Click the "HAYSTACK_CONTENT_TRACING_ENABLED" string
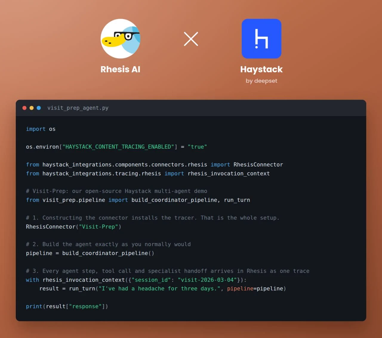 point(118,147)
